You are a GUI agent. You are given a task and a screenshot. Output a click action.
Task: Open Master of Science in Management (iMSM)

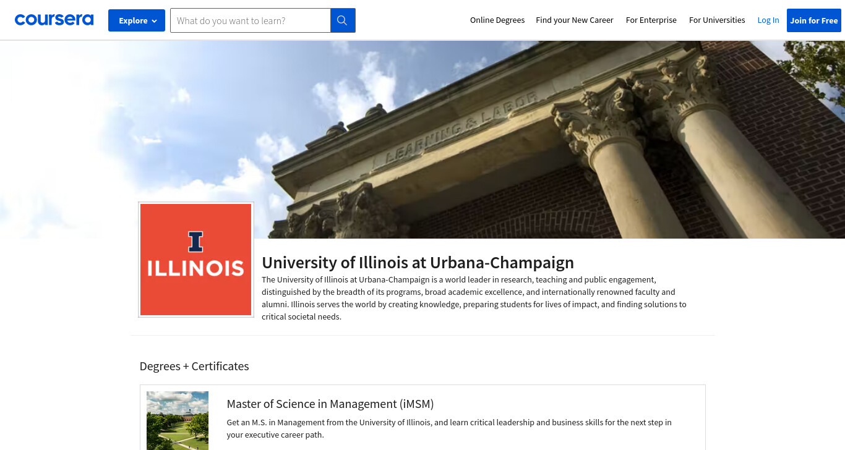click(x=330, y=404)
